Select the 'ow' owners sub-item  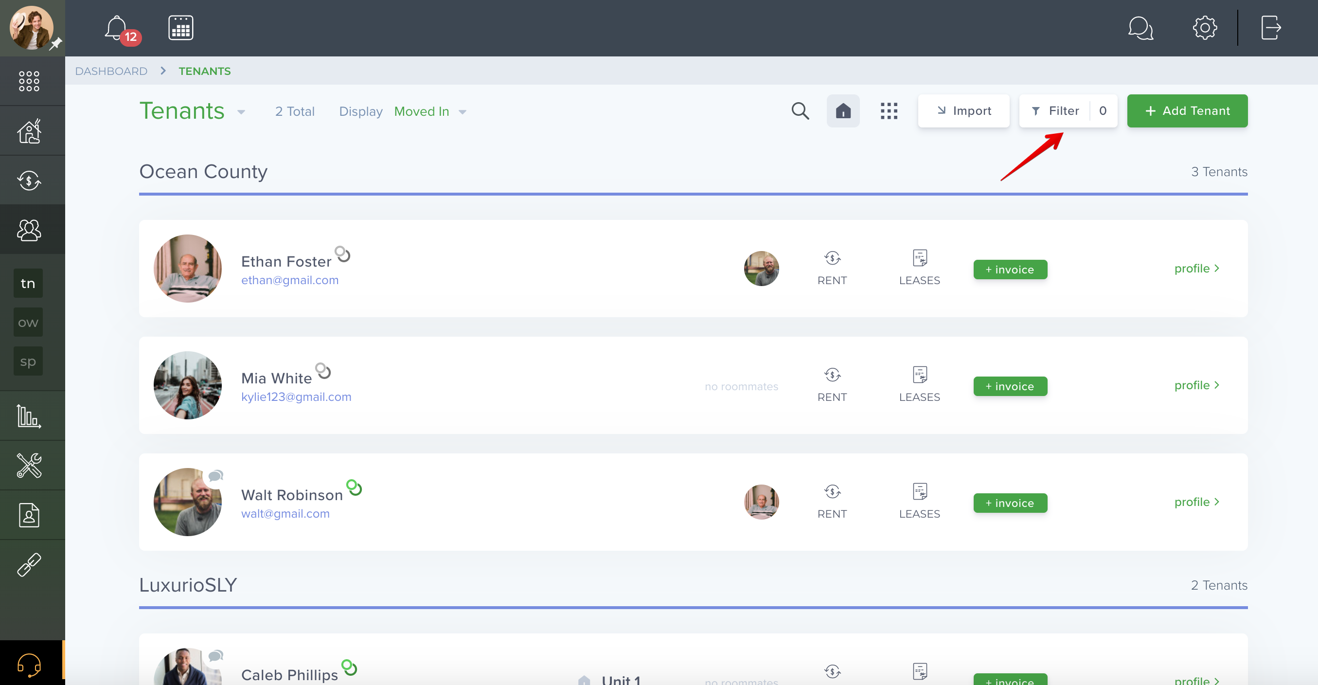point(28,323)
